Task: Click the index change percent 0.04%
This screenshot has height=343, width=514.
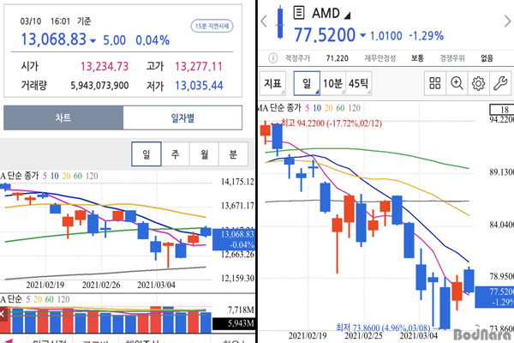Action: tap(152, 40)
